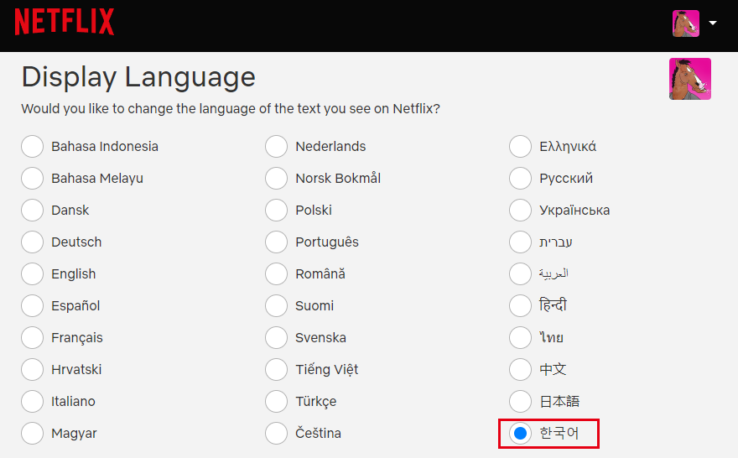Click the large BoJack profile picture
738x458 pixels.
[690, 79]
